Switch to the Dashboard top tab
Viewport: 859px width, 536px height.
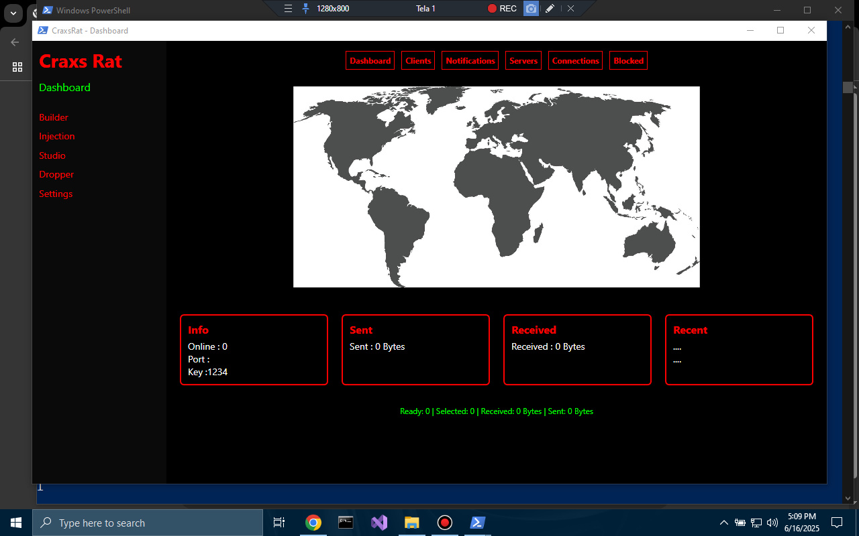point(370,60)
